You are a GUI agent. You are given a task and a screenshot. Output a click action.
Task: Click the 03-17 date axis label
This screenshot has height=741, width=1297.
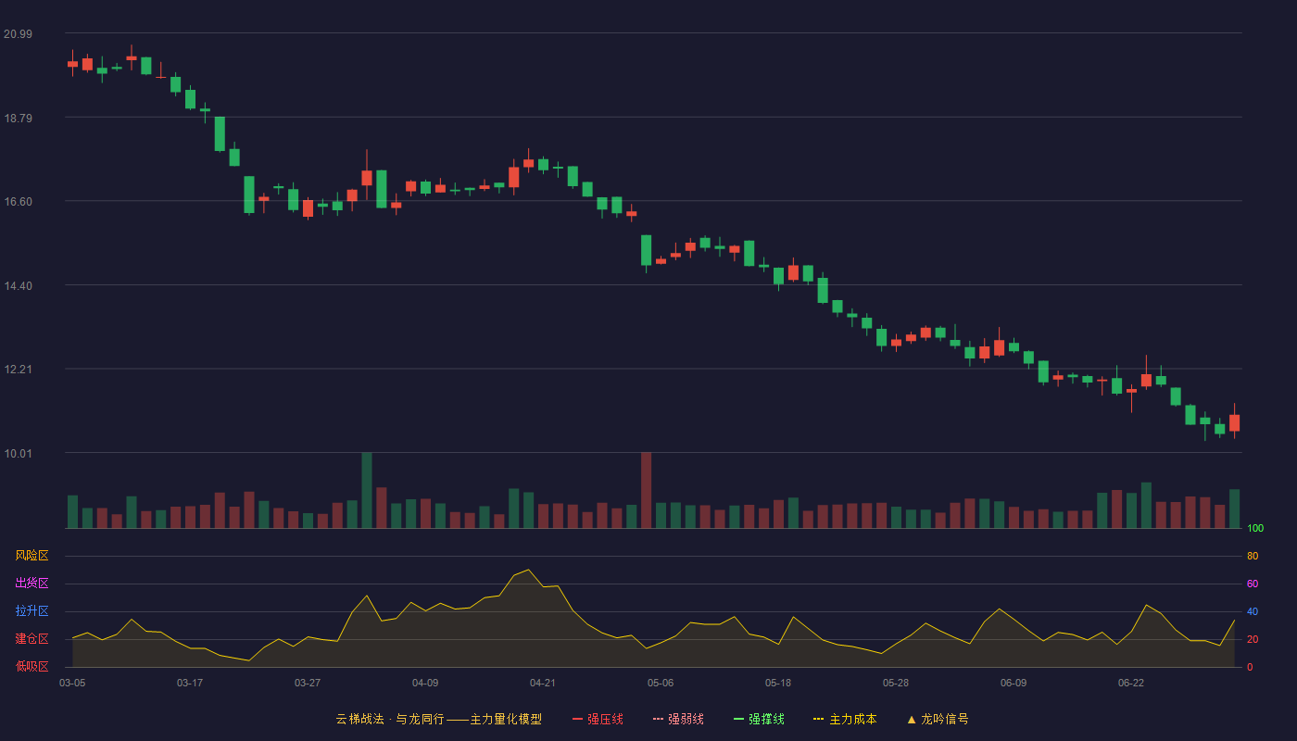tap(190, 683)
